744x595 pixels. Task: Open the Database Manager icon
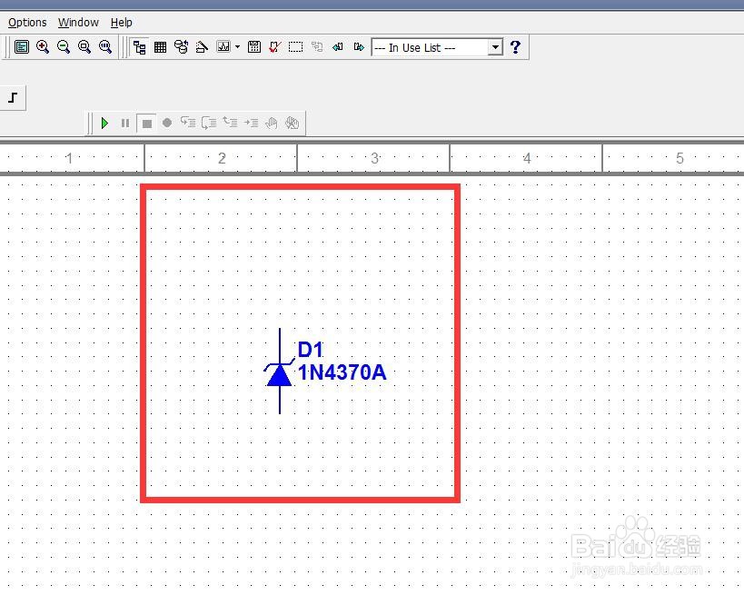[182, 47]
